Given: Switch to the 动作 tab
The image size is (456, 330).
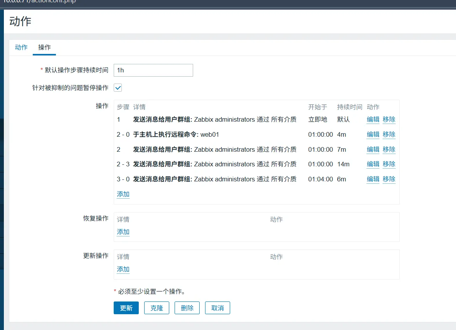Looking at the screenshot, I should pyautogui.click(x=21, y=47).
